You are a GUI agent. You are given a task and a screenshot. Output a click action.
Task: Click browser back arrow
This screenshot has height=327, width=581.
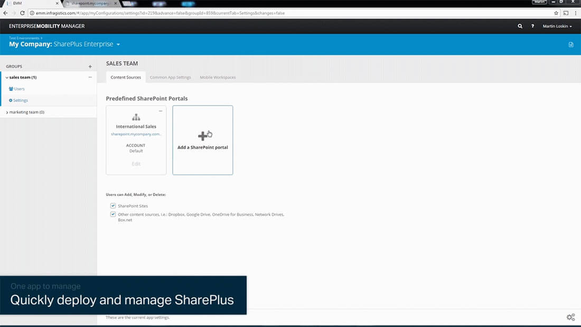click(x=5, y=13)
